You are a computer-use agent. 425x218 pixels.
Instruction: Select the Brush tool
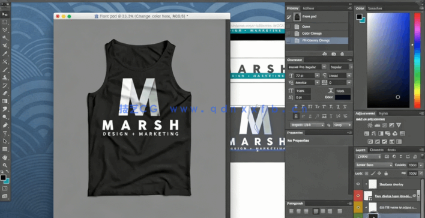[5, 70]
